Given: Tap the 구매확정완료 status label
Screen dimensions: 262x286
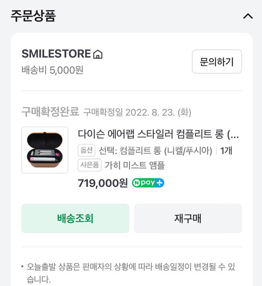Looking at the screenshot, I should click(50, 112).
